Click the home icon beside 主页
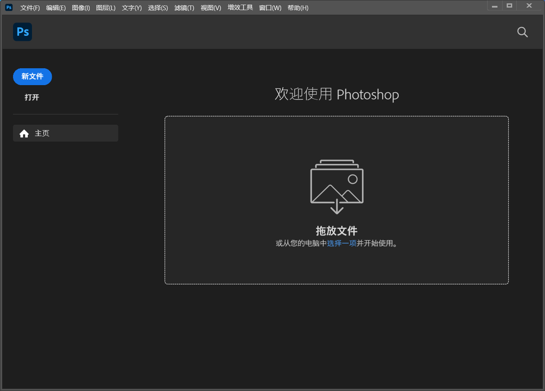This screenshot has height=391, width=545. coord(24,134)
